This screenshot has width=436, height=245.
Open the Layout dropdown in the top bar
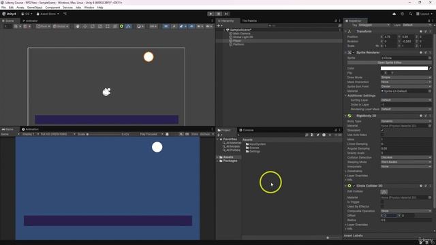424,14
